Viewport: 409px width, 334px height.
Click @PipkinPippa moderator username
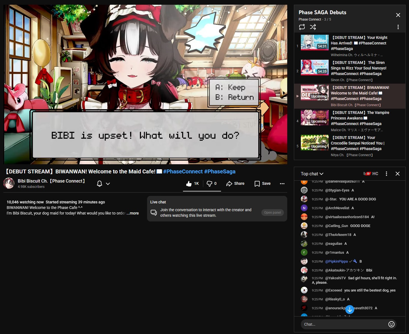coord(336,261)
